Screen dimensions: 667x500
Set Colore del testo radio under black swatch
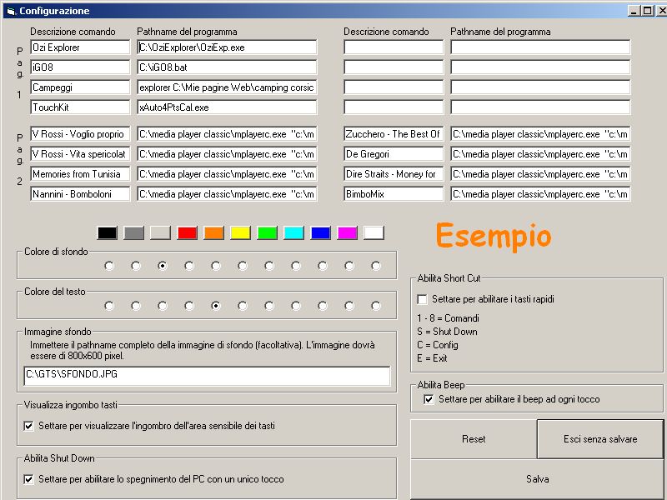pos(109,306)
